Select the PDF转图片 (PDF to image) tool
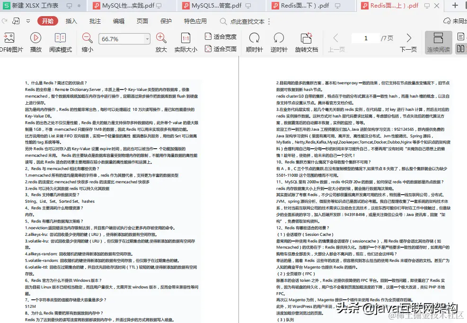 (x=9, y=42)
